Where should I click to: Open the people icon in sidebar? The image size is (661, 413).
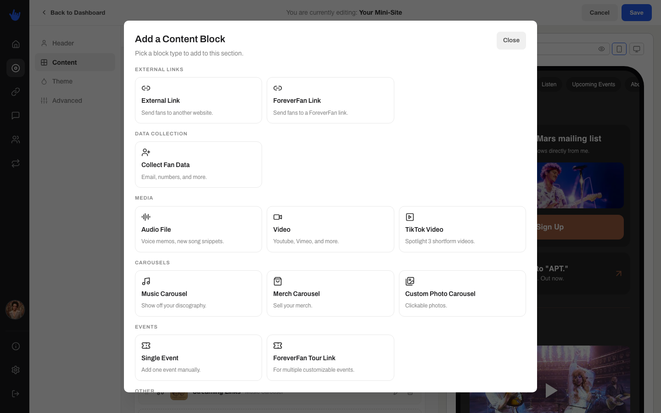[x=16, y=140]
